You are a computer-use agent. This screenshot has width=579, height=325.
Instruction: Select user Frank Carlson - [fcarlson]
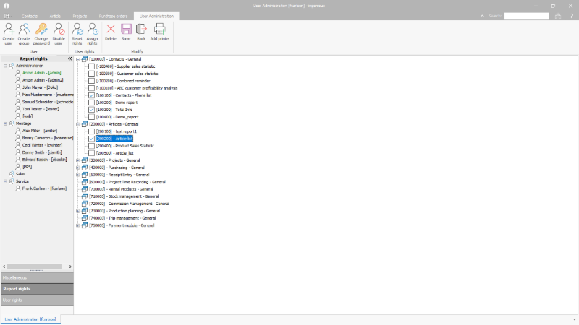tap(44, 188)
